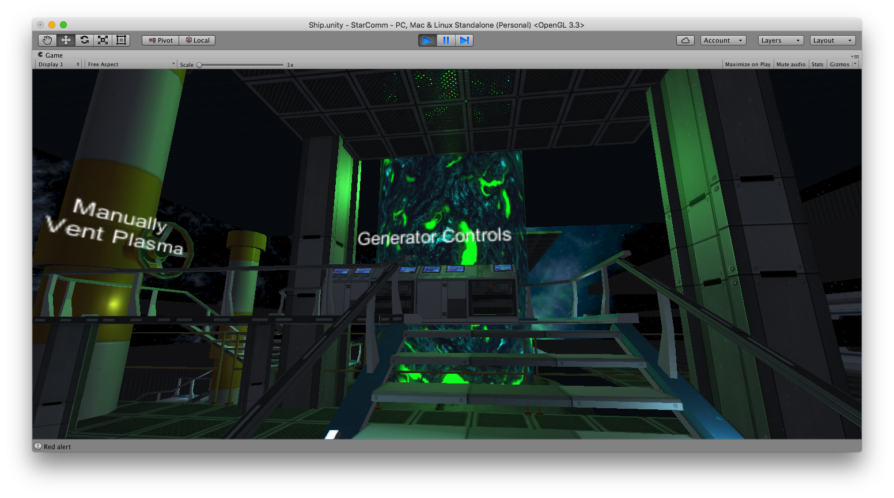
Task: Mute audio in Game view
Action: [x=790, y=64]
